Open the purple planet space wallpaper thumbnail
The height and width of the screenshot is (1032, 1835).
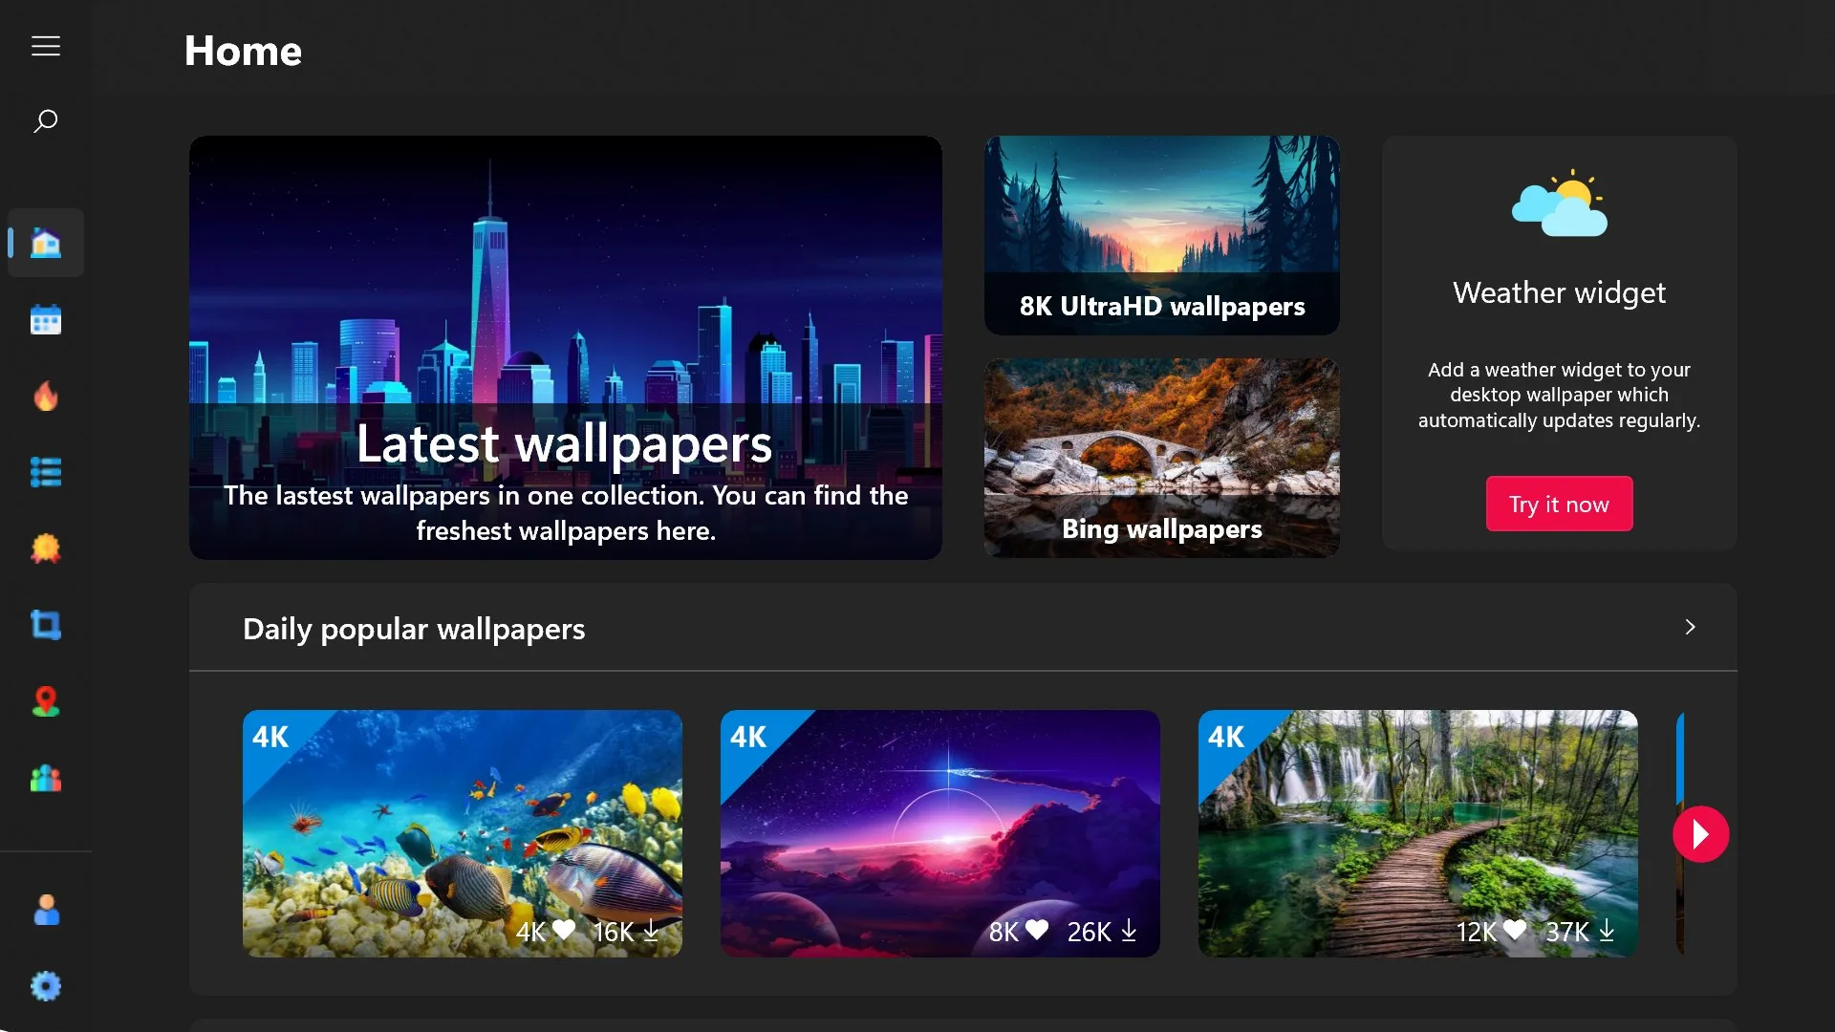[x=940, y=833]
